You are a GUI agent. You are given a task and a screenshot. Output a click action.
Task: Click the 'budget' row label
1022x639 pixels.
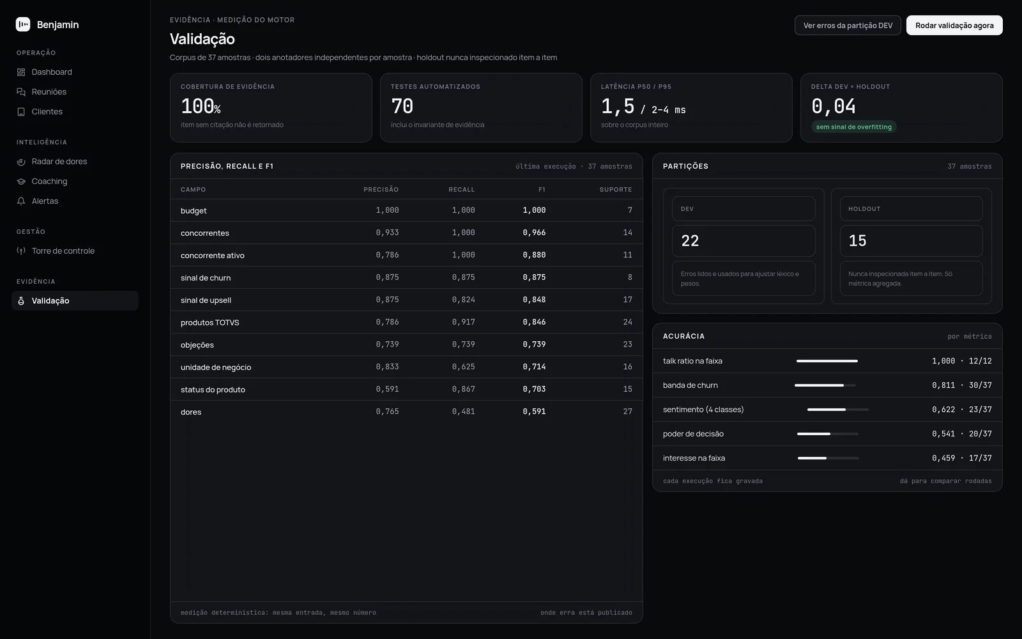194,211
